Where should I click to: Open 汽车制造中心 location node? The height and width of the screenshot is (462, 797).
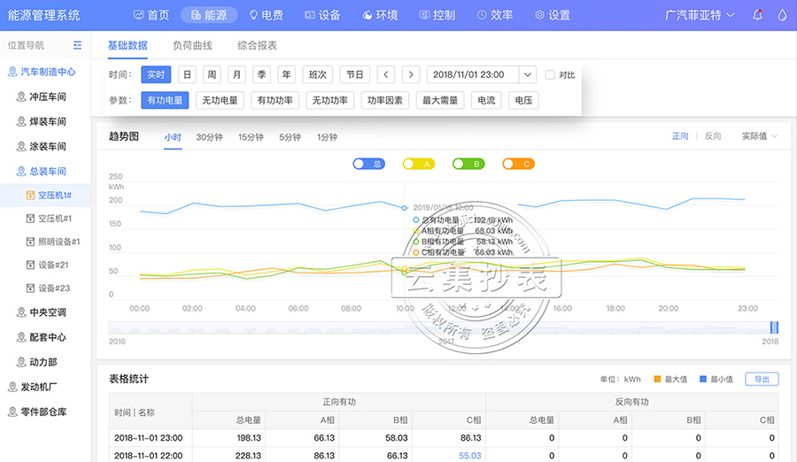[x=46, y=73]
